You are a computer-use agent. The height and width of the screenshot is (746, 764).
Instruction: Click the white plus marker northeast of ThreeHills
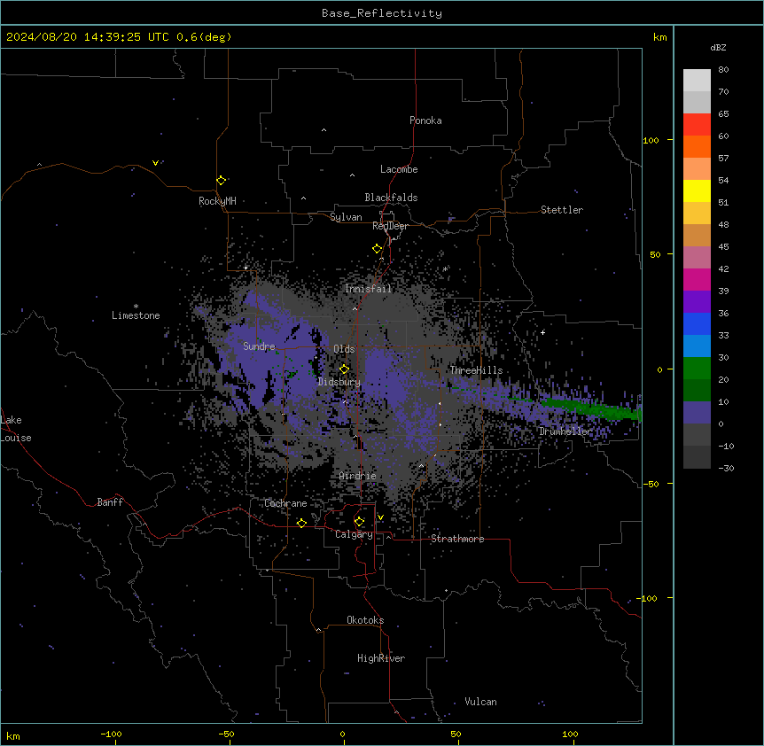pyautogui.click(x=542, y=332)
